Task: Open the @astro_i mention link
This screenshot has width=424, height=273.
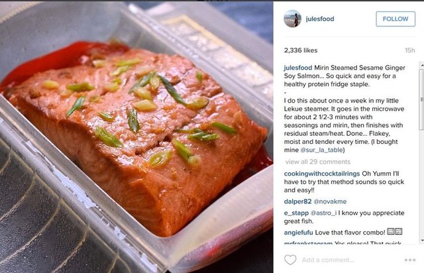Action: [323, 213]
